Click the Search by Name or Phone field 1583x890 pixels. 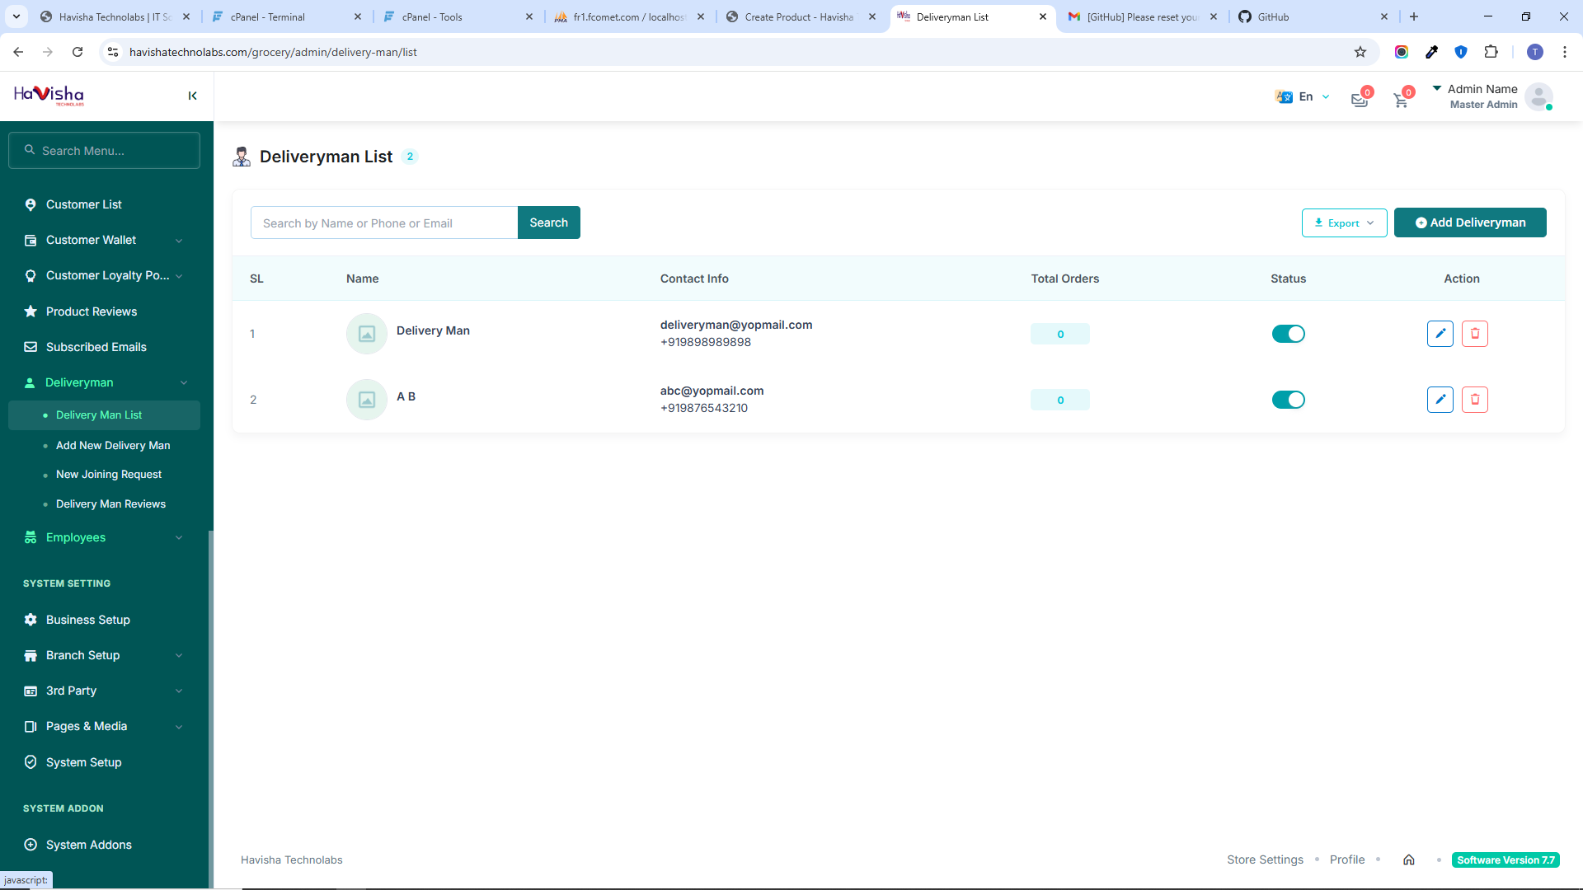click(x=383, y=223)
